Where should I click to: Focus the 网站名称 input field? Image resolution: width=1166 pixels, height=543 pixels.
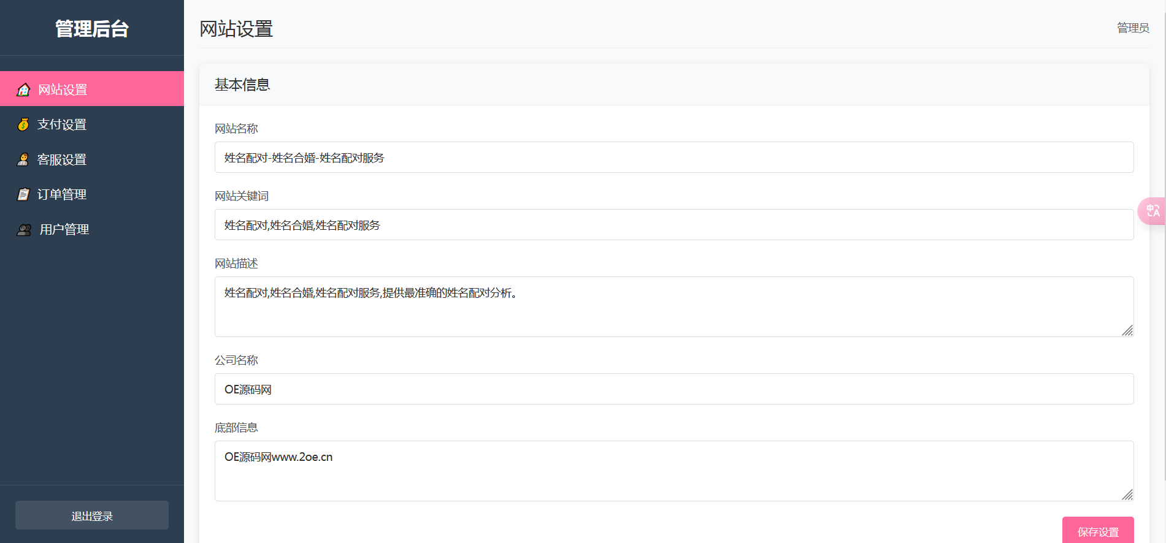(x=673, y=158)
